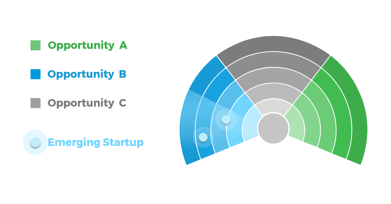Select the Opportunity C legend label
391x204 pixels.
[87, 103]
